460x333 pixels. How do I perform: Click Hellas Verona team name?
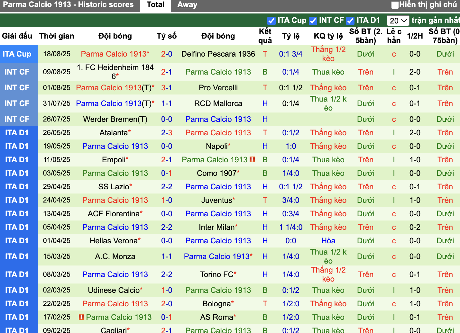tap(114, 241)
